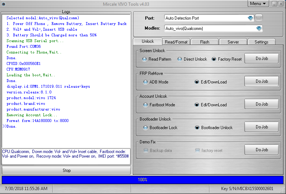The image size is (286, 194).
Task: Go to the Settings tab
Action: [x=261, y=42]
